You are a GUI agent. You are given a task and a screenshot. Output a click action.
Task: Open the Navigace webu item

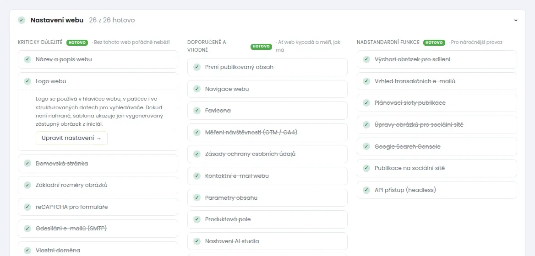pyautogui.click(x=267, y=89)
